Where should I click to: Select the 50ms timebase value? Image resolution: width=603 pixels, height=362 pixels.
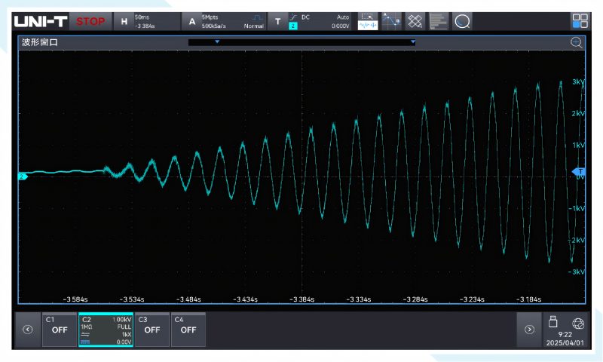click(x=142, y=17)
